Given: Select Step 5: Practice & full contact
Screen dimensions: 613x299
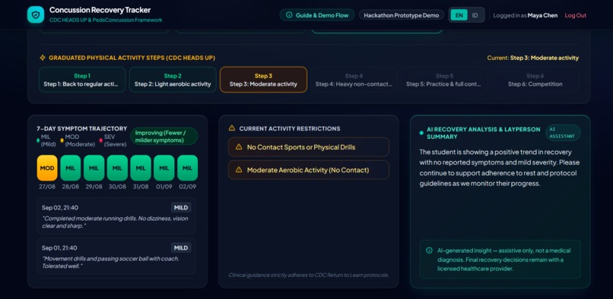Looking at the screenshot, I should [x=444, y=80].
